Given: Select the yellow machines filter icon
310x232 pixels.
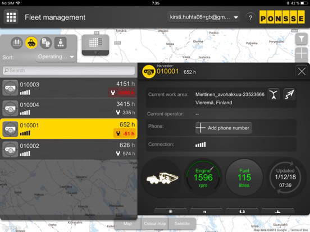Looking at the screenshot, I should 31,43.
